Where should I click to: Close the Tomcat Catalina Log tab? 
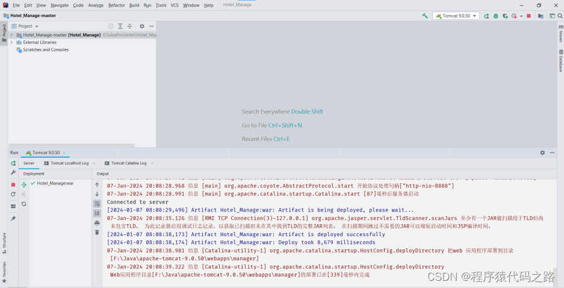point(152,163)
